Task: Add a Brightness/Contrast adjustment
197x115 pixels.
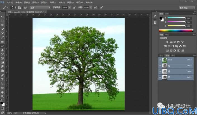Action: click(167, 42)
